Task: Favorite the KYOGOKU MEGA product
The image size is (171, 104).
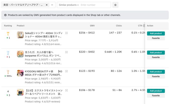Action: [x=156, y=77]
